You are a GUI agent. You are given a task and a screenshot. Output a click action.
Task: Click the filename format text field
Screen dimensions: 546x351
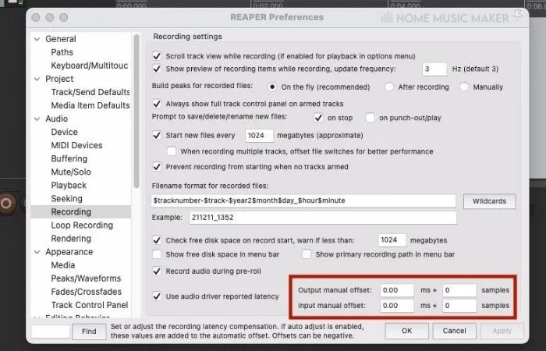tap(303, 200)
